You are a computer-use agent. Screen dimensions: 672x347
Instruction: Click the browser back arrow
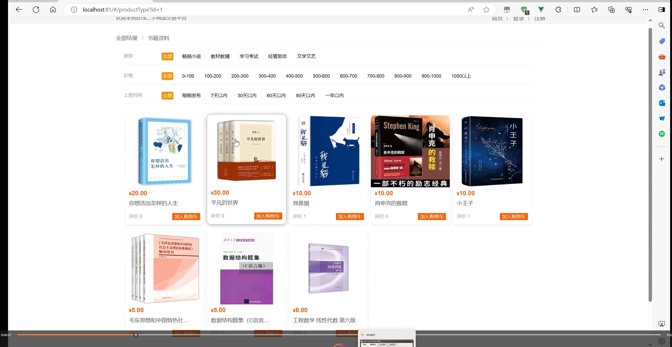point(19,10)
